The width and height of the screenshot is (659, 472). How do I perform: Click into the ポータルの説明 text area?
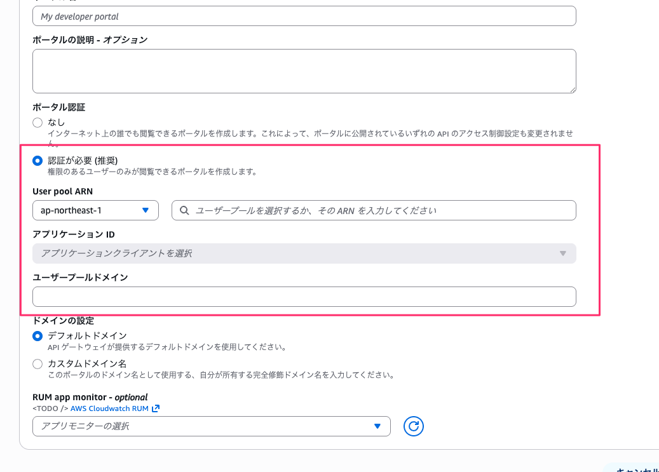[304, 71]
